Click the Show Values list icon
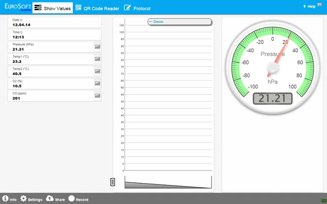Screen dimensions: 327x204 38,8
